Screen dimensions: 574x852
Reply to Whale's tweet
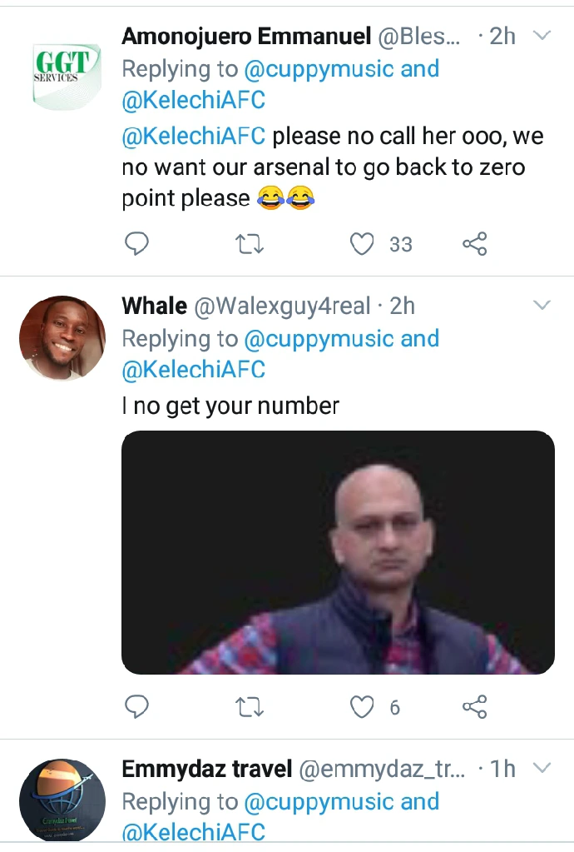136,707
